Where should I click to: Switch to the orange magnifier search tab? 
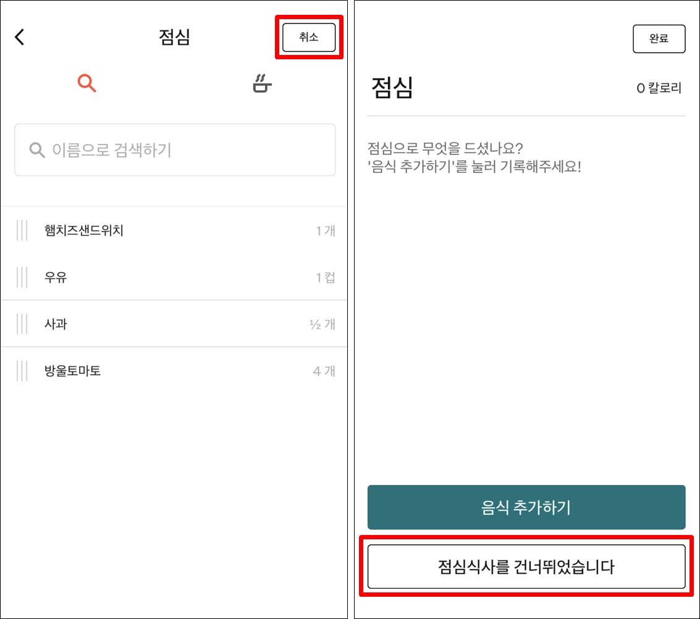pyautogui.click(x=87, y=83)
